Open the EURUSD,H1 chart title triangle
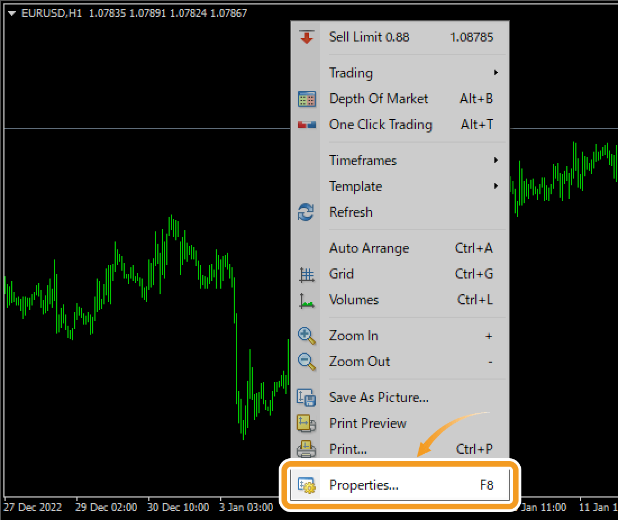This screenshot has height=520, width=618. [x=12, y=13]
